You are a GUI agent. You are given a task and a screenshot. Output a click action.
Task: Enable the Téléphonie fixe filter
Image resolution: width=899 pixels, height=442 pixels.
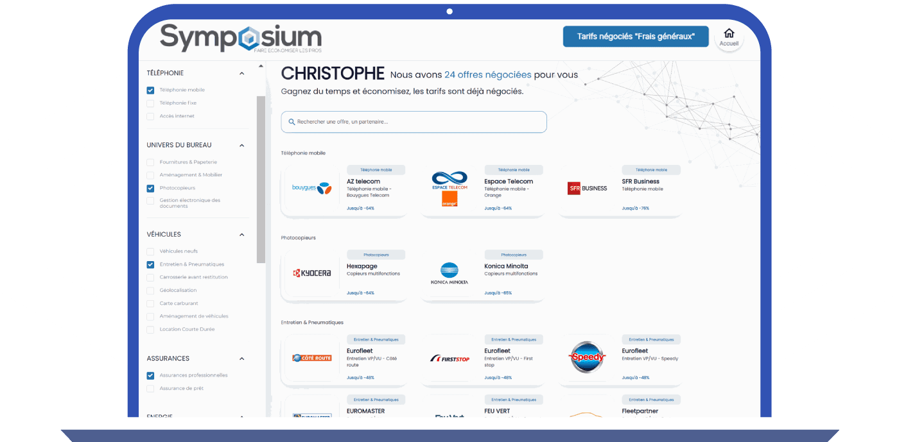click(150, 103)
